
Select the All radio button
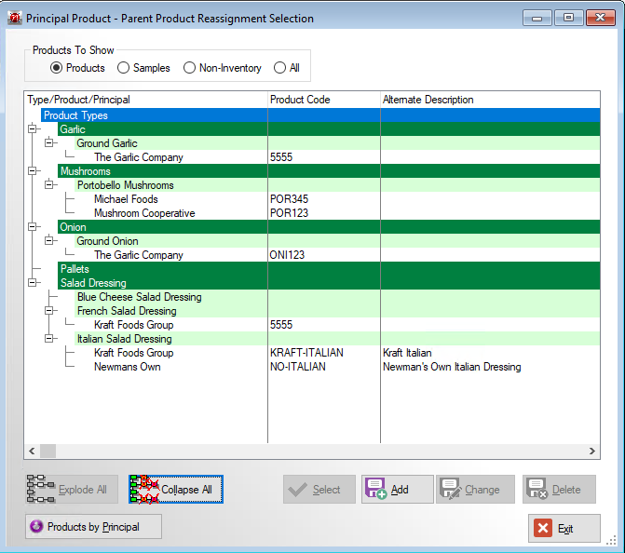279,68
